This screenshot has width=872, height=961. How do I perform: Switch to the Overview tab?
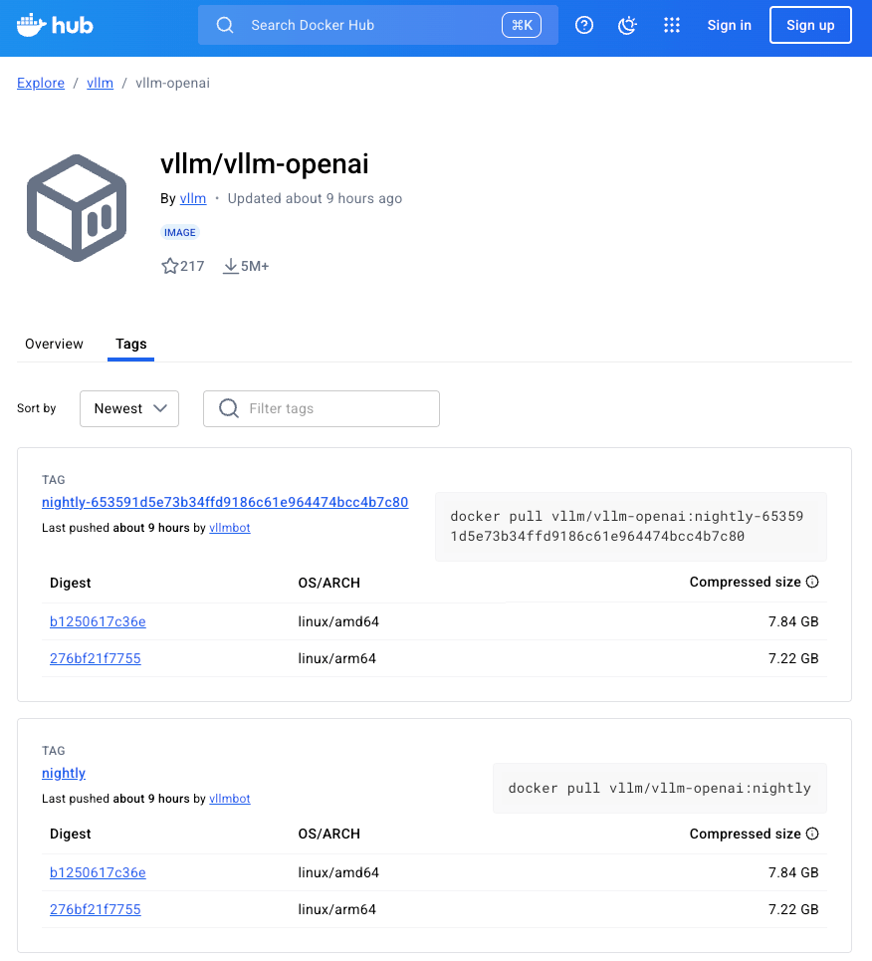point(54,344)
